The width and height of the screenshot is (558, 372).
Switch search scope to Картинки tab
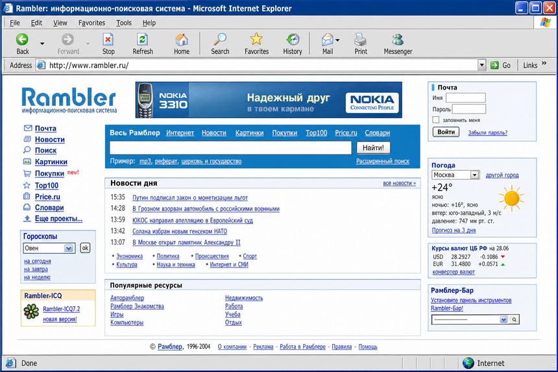[x=249, y=133]
